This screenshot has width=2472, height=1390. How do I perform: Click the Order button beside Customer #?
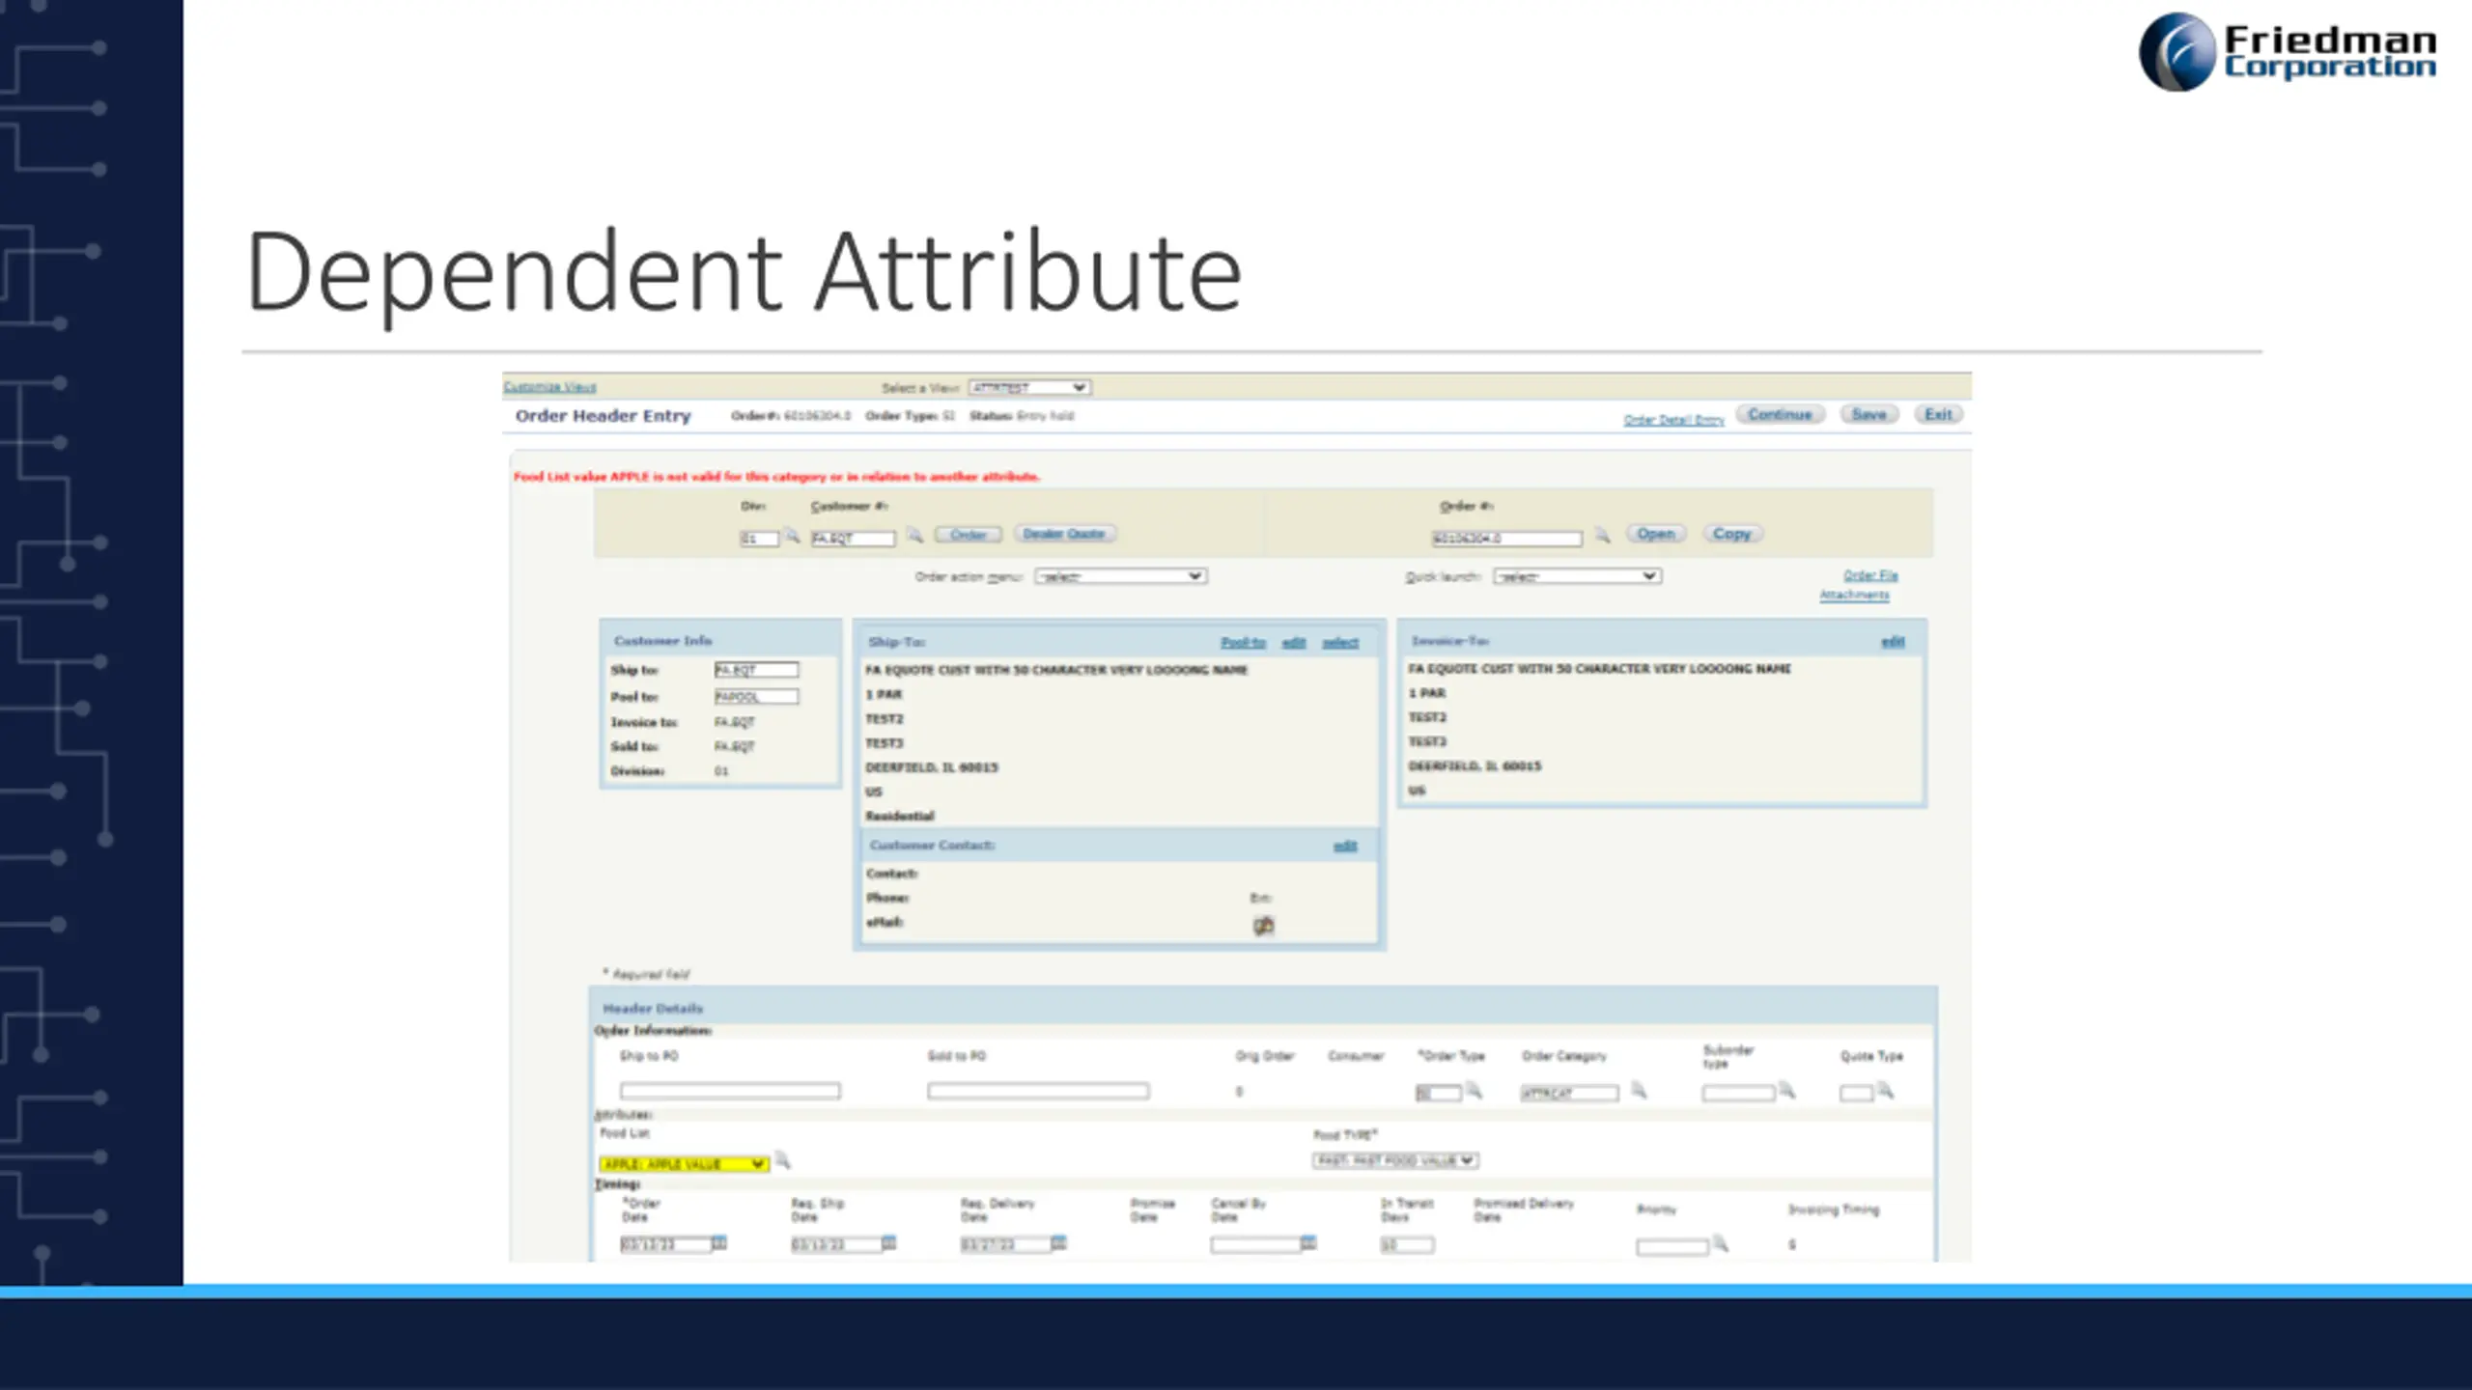click(968, 535)
